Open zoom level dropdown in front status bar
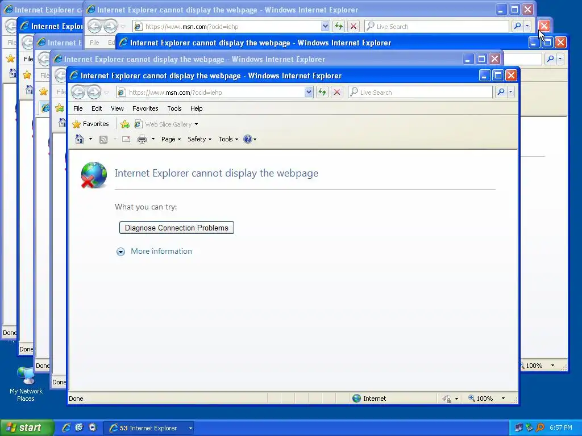Viewport: 582px width, 436px height. pyautogui.click(x=503, y=399)
